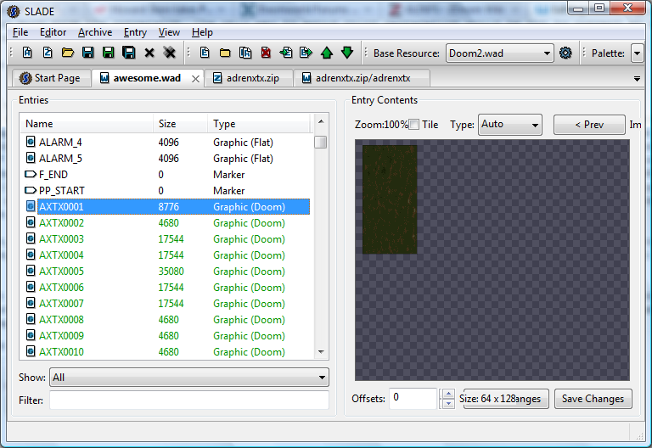Decrement Offsets value with down arrow
Image resolution: width=652 pixels, height=448 pixels.
pos(448,403)
